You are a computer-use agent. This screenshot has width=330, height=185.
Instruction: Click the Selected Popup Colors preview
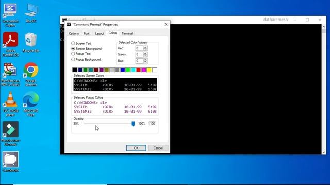(115, 107)
